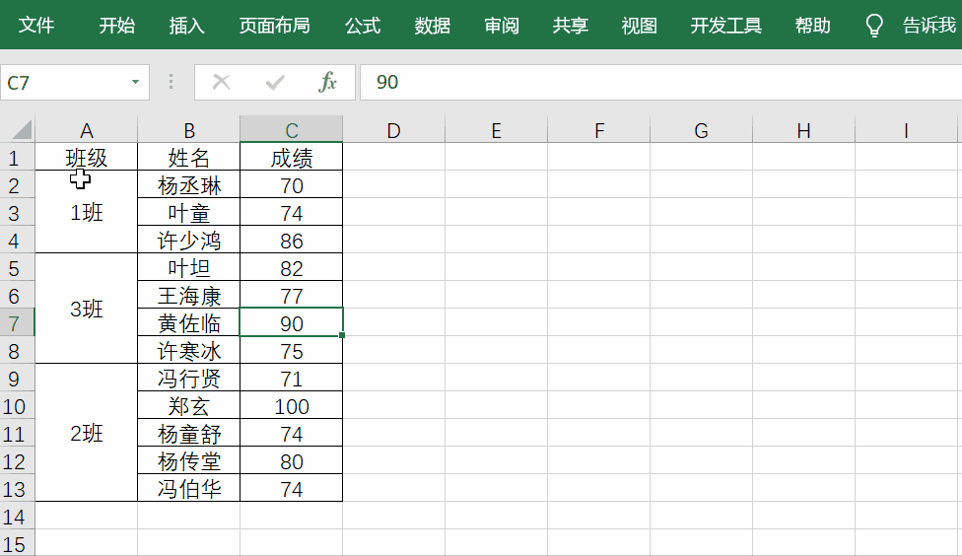The height and width of the screenshot is (556, 962).
Task: Open the 文件 menu tab
Action: (x=36, y=26)
